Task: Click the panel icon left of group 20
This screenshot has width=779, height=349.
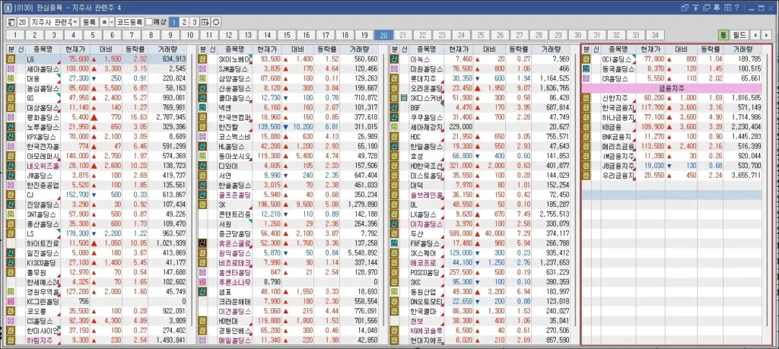Action: tap(9, 21)
